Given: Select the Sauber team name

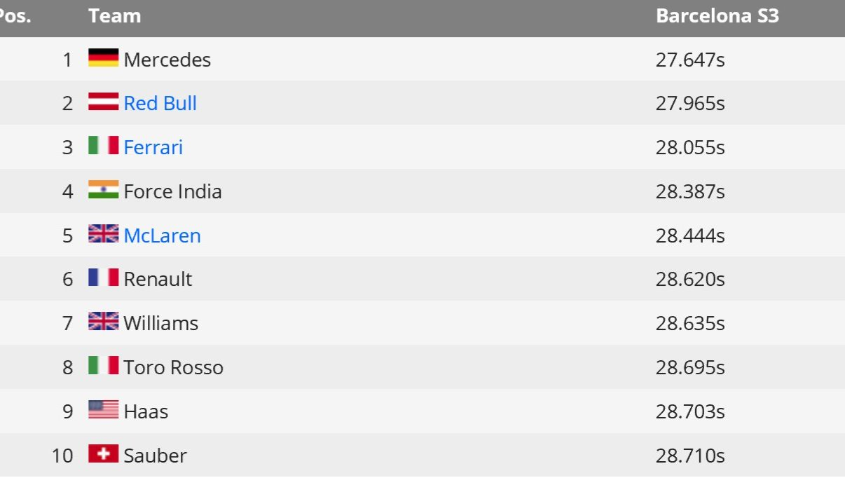Looking at the screenshot, I should [x=155, y=456].
